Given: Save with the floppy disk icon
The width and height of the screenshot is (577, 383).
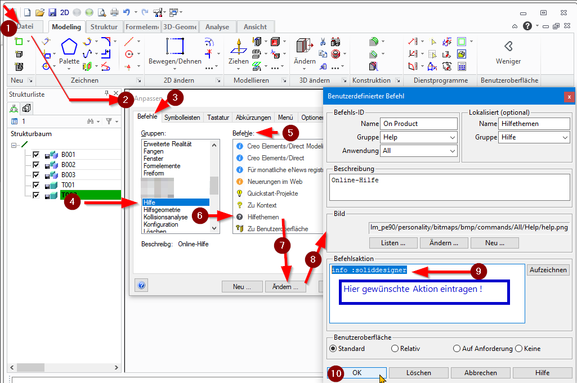Looking at the screenshot, I should [52, 12].
